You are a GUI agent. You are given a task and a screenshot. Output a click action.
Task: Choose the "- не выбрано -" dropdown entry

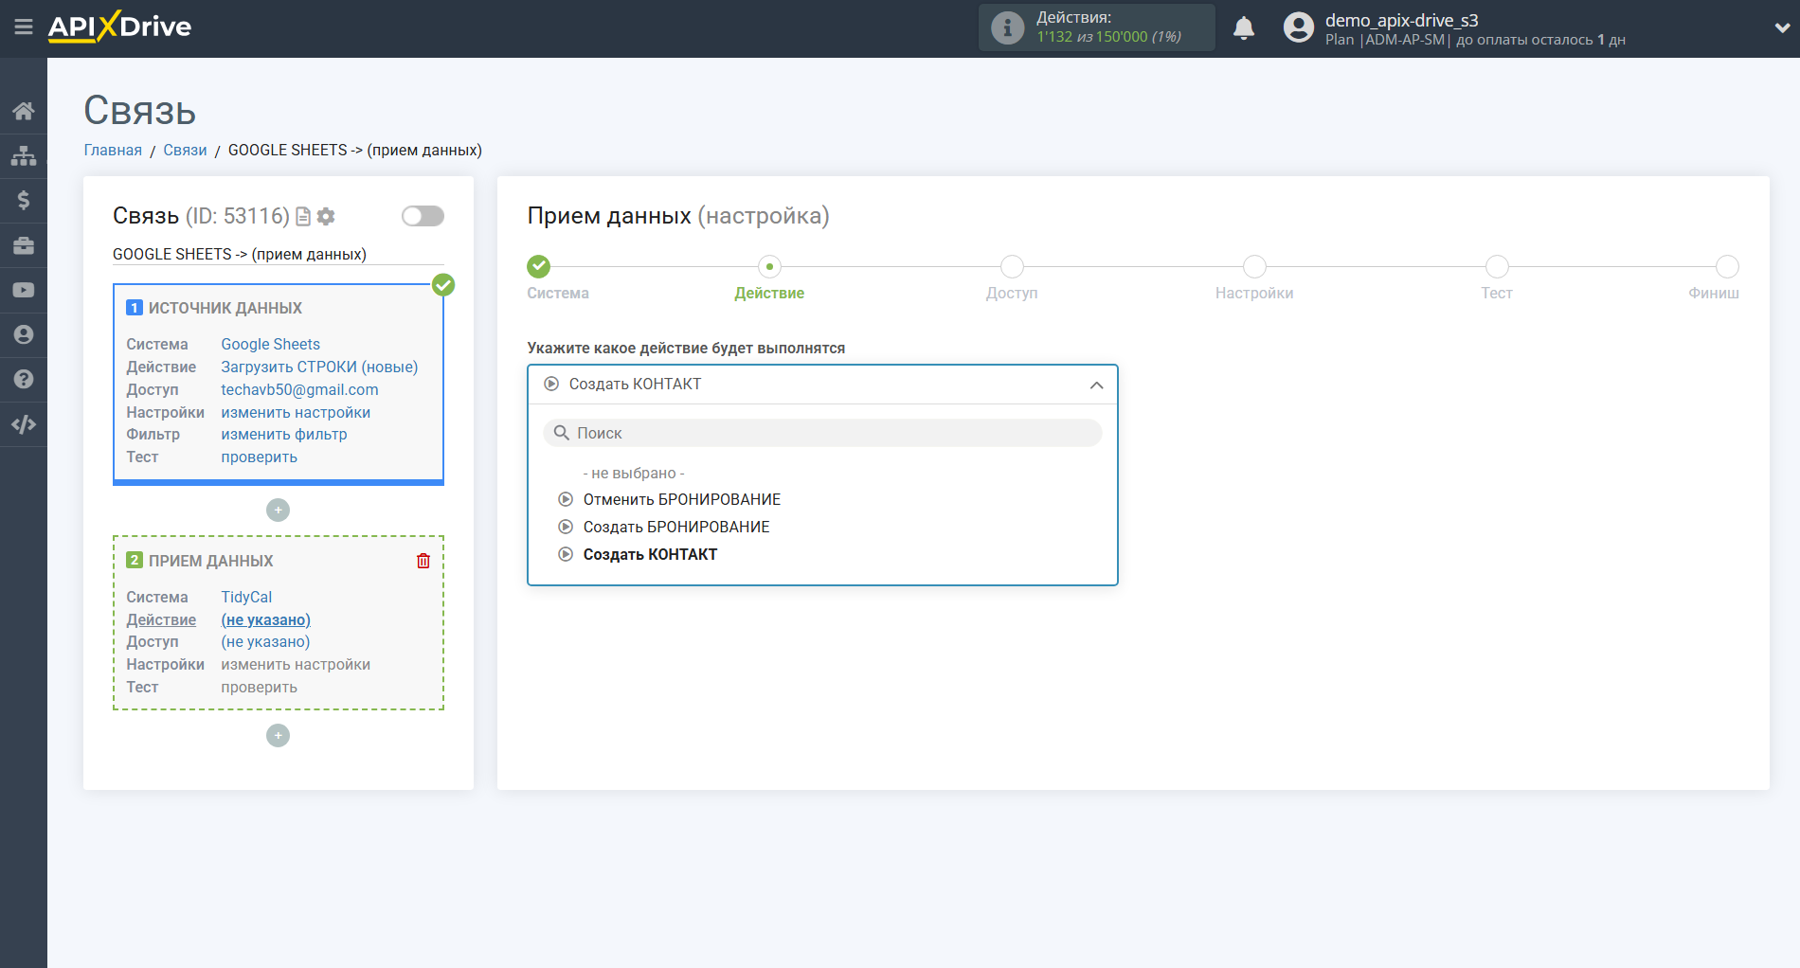coord(633,473)
